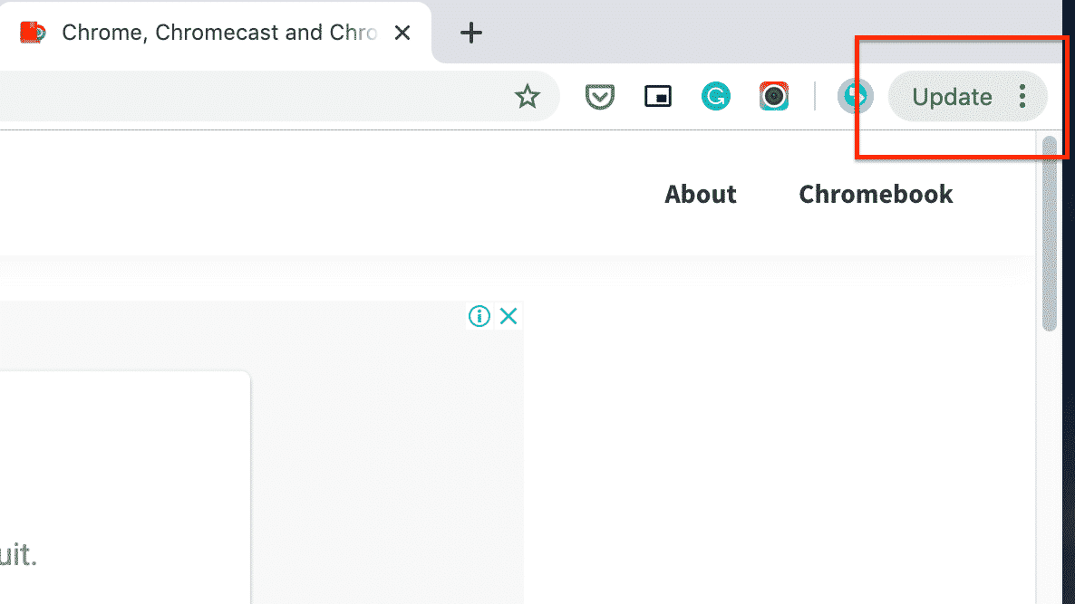Open a new tab with plus button
The width and height of the screenshot is (1075, 604).
pyautogui.click(x=471, y=33)
